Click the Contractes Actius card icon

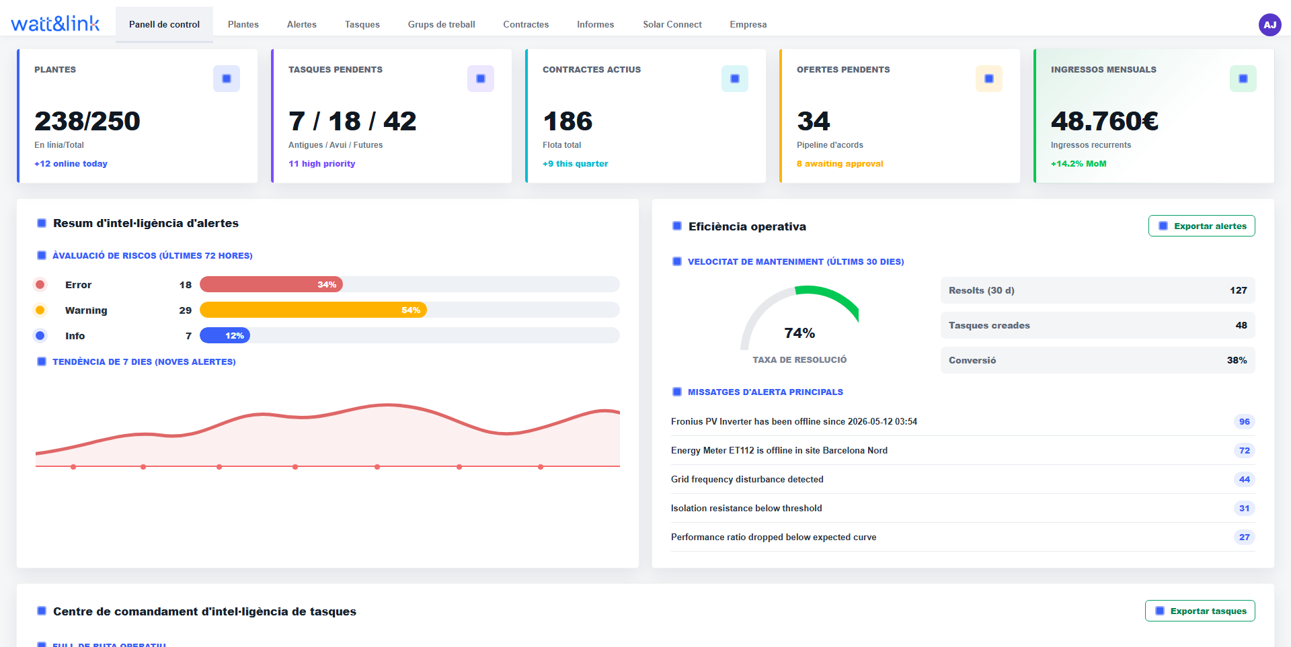735,79
